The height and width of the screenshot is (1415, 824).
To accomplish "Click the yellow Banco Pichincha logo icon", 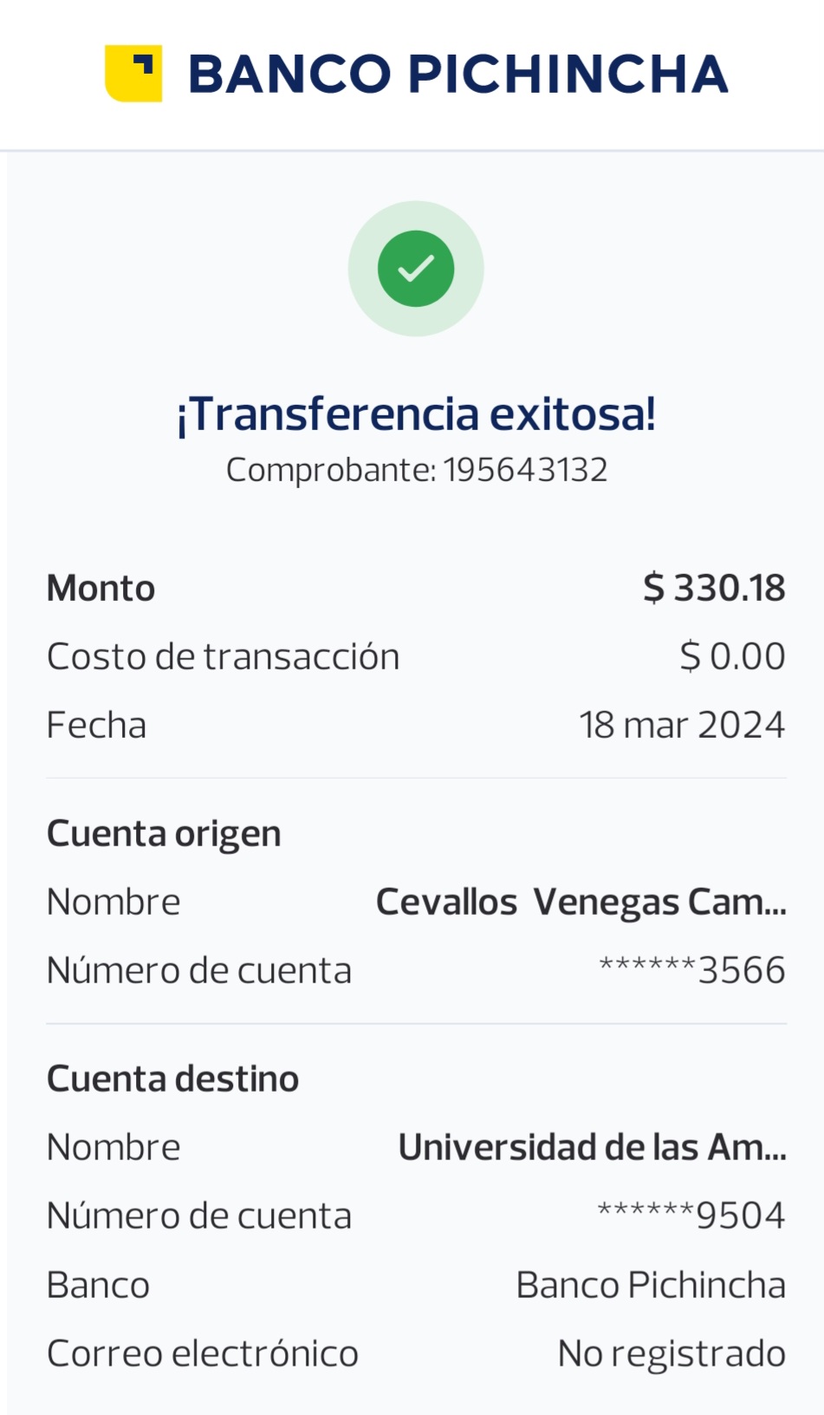I will coord(133,73).
